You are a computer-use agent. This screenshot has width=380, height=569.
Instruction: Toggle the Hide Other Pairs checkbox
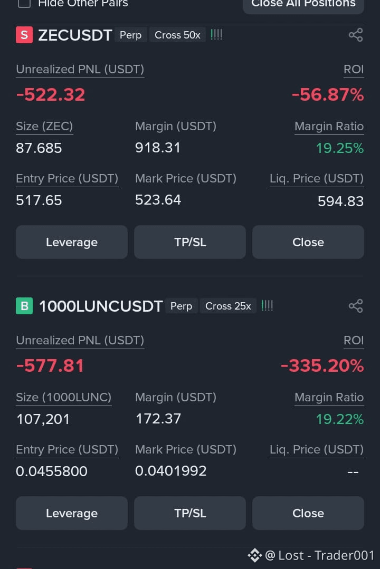(x=24, y=3)
